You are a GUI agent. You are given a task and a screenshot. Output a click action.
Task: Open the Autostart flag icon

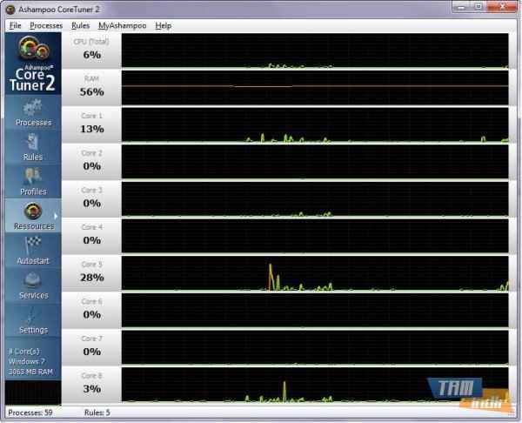click(x=33, y=245)
